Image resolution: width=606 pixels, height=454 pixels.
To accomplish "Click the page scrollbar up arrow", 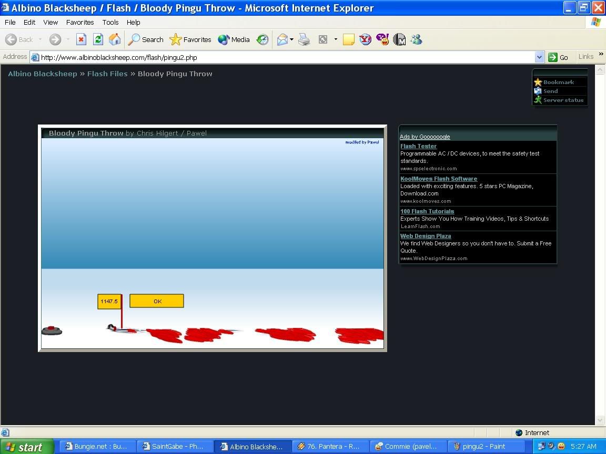I will 600,70.
